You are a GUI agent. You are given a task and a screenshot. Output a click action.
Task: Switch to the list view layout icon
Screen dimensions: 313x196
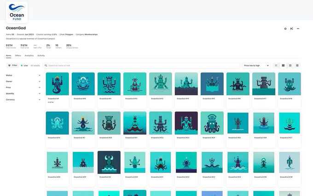(x=276, y=65)
